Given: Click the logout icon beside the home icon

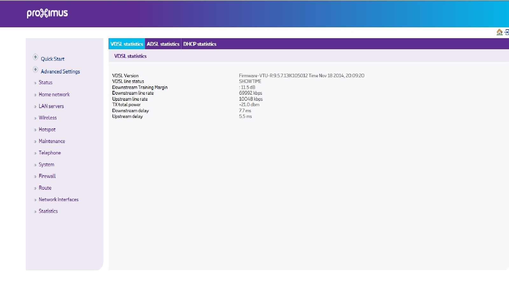Looking at the screenshot, I should (507, 32).
